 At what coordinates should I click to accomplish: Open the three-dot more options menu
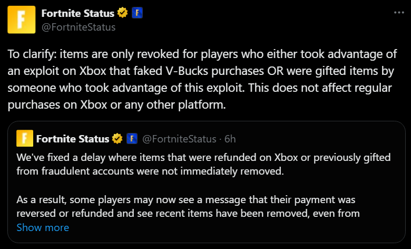[396, 13]
